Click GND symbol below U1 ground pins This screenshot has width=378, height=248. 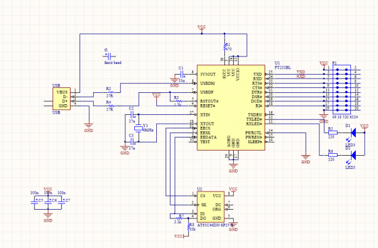click(x=233, y=168)
